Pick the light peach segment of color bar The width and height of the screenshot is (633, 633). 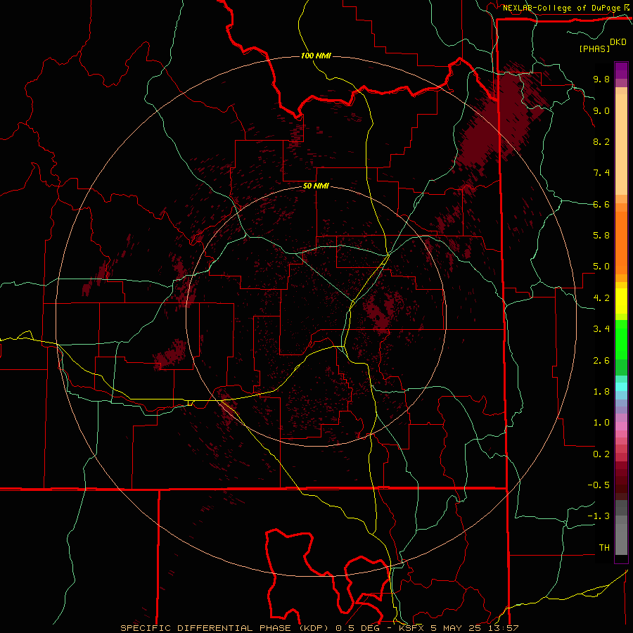point(621,143)
